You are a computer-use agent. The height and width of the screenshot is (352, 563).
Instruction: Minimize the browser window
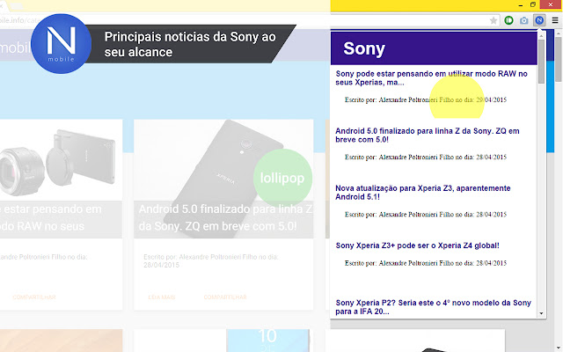(x=520, y=5)
